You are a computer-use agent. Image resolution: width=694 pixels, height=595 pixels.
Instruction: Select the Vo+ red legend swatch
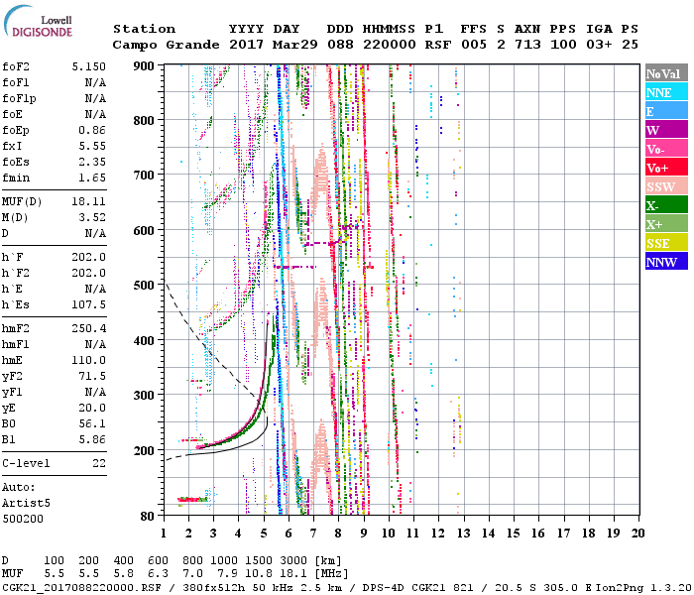tap(666, 168)
